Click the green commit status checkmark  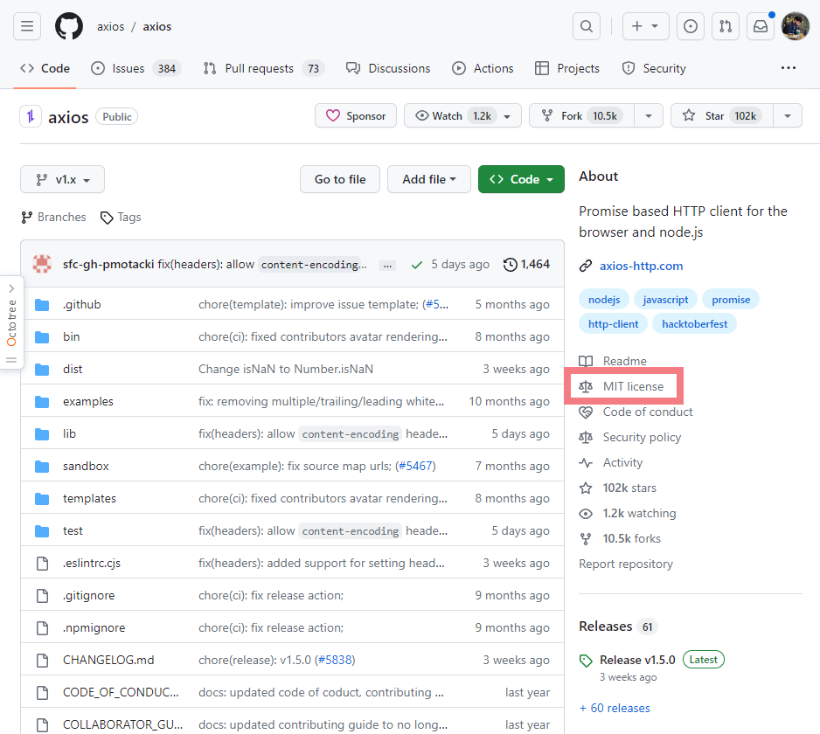(x=417, y=265)
